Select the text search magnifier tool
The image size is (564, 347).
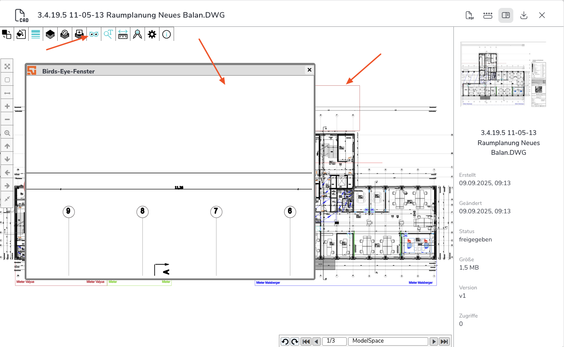108,34
